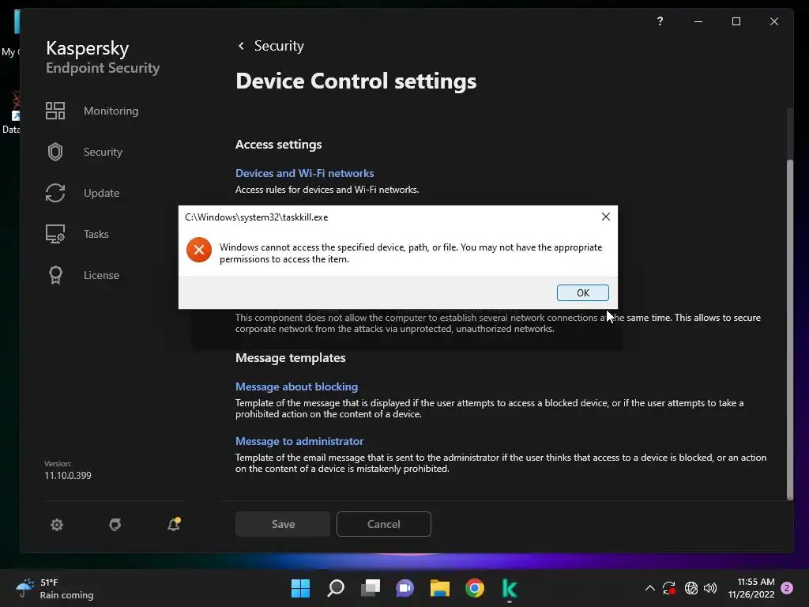This screenshot has height=607, width=809.
Task: Click the Save button
Action: click(x=283, y=524)
